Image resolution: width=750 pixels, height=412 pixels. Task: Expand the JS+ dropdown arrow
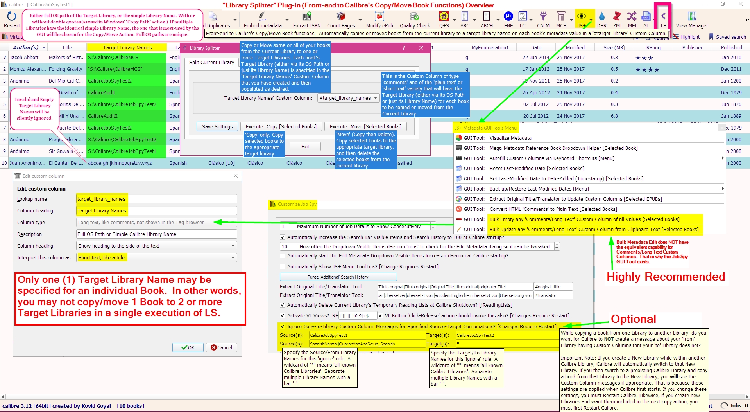591,19
